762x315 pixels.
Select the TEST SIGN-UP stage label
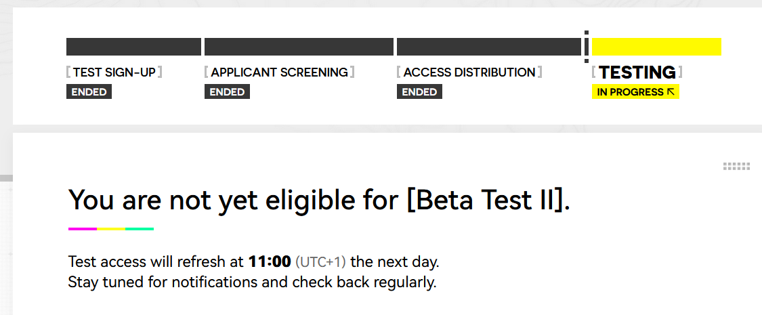pos(114,72)
